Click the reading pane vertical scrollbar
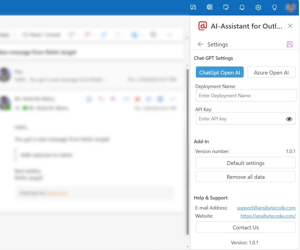Image resolution: width=300 pixels, height=250 pixels. (188, 152)
